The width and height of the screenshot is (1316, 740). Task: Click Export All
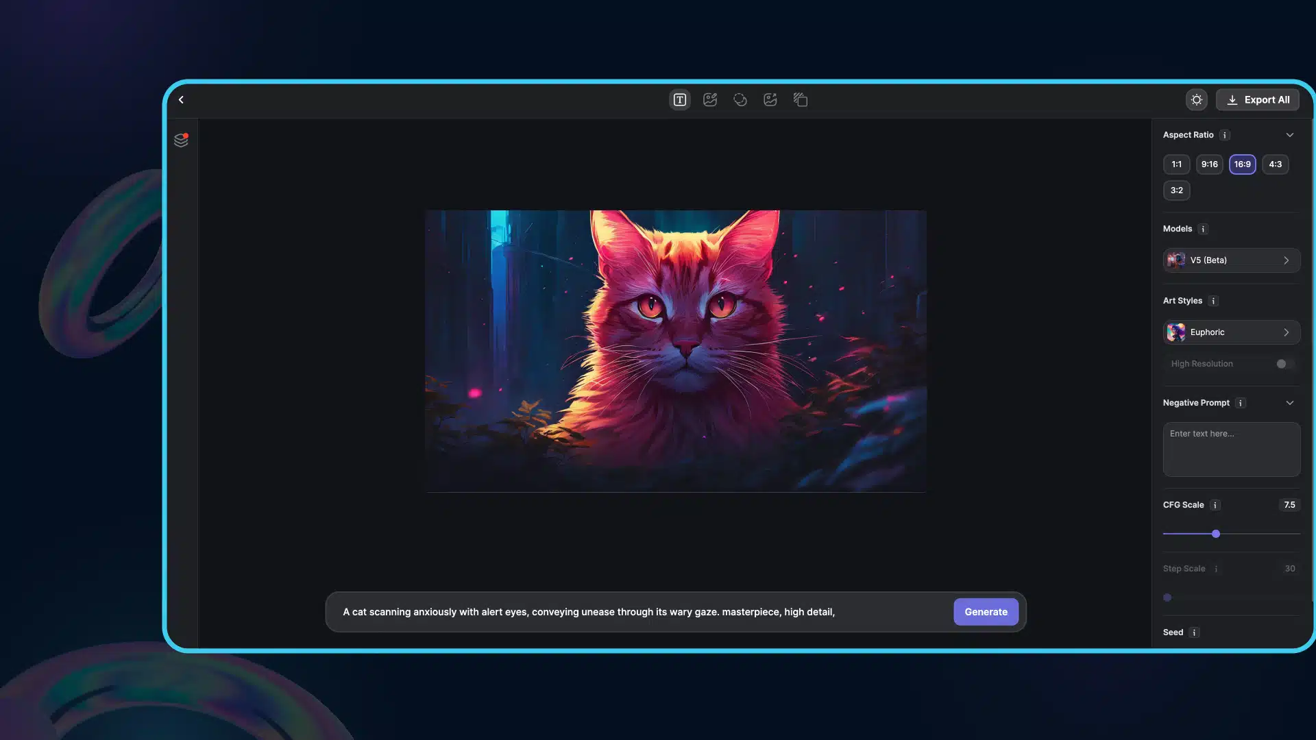(x=1257, y=99)
